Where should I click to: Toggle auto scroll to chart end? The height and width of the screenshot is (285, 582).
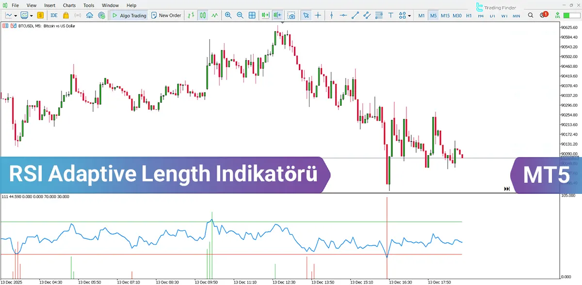(265, 15)
